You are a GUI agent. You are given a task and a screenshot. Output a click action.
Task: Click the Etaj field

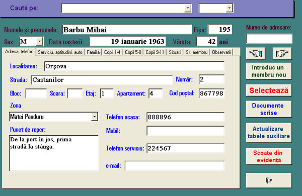tap(107, 93)
